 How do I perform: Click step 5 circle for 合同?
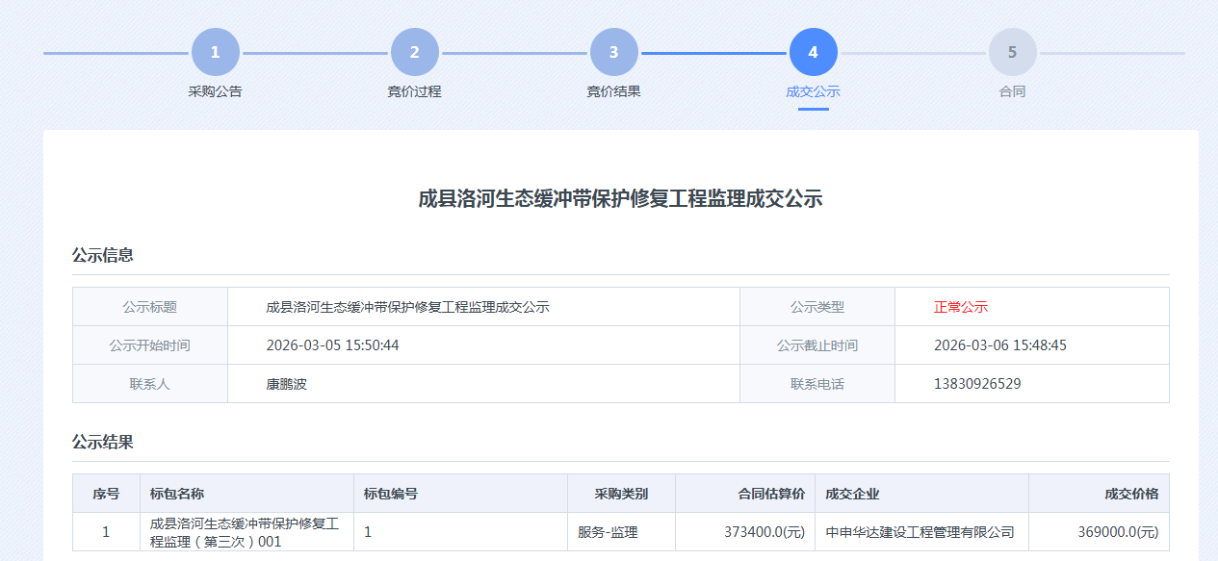(1012, 52)
